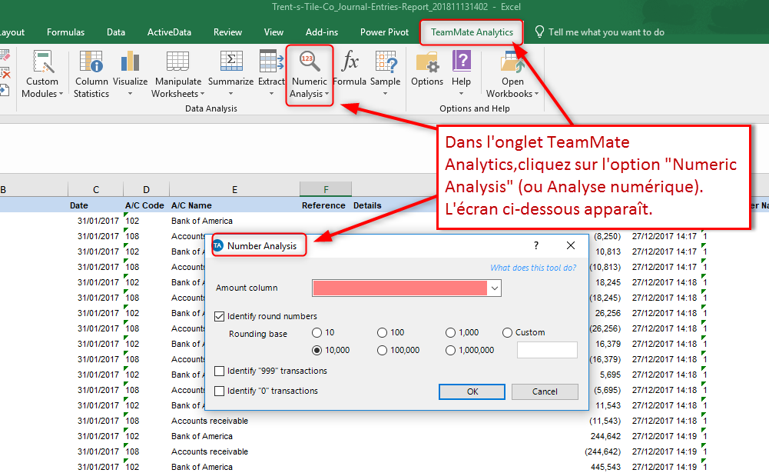This screenshot has width=769, height=473.
Task: Click the "Details" header cell
Action: point(367,205)
